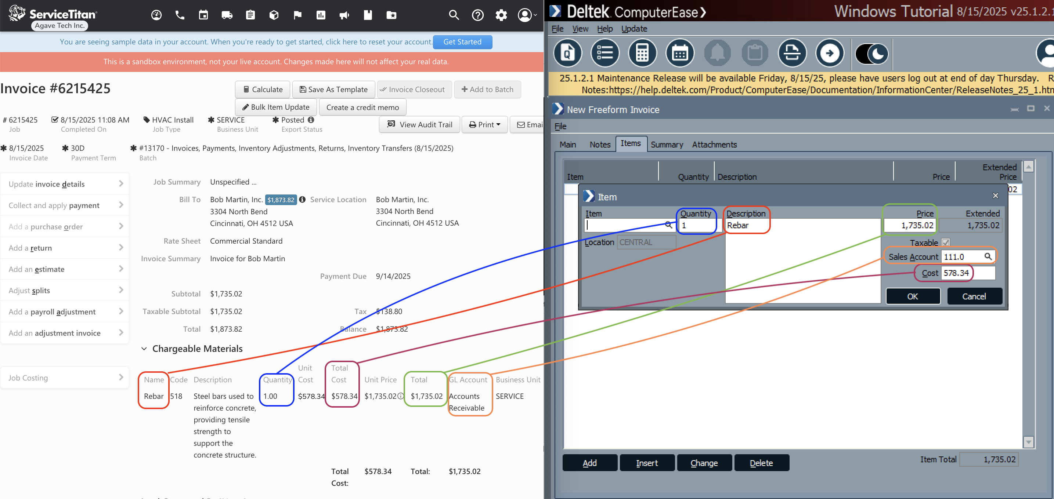The width and height of the screenshot is (1054, 499).
Task: Click the info icon next to Posted status
Action: (x=311, y=120)
